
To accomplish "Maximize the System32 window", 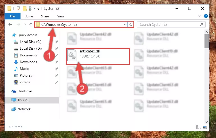I will tap(190, 8).
